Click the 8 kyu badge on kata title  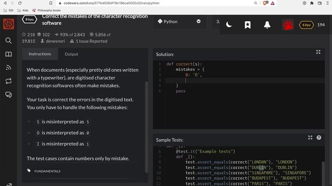point(30,20)
